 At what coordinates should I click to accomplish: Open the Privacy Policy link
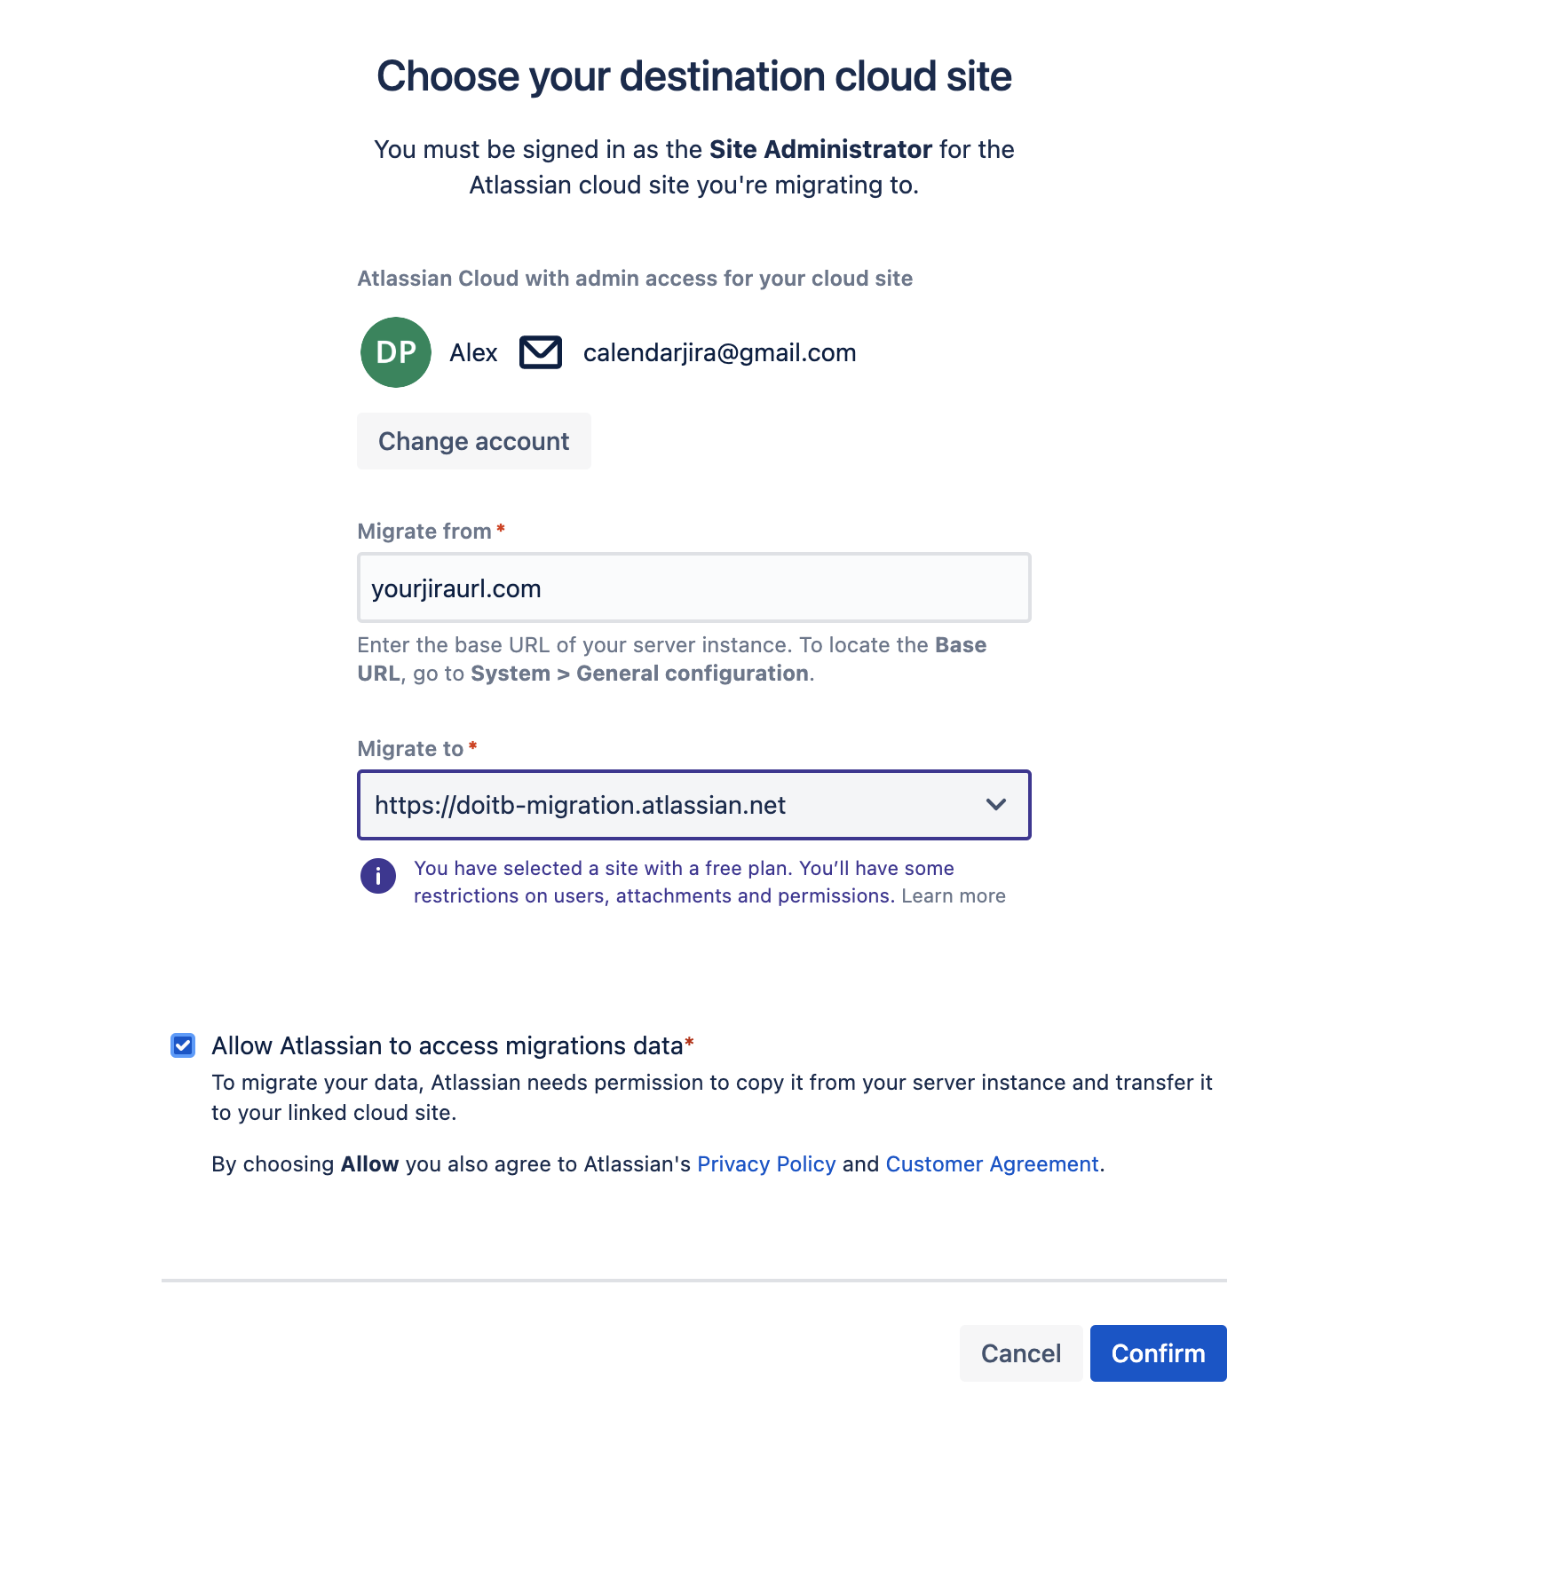pos(765,1164)
